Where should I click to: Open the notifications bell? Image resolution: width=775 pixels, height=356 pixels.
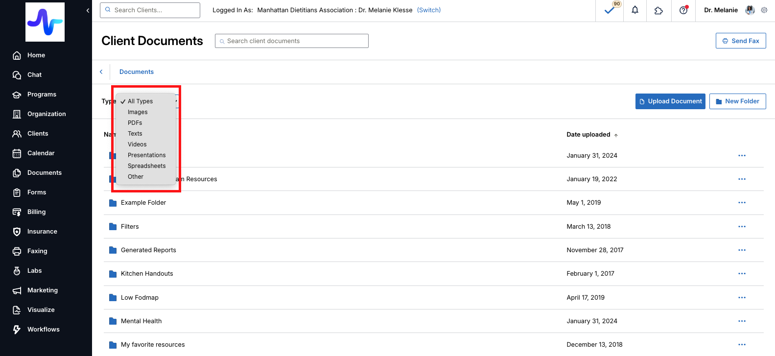point(635,10)
